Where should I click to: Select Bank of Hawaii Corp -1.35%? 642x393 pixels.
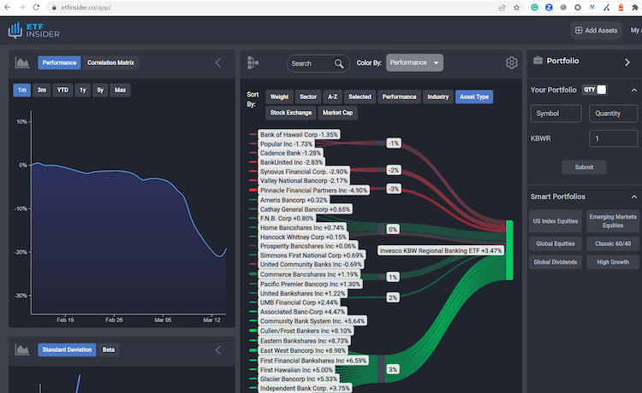299,134
